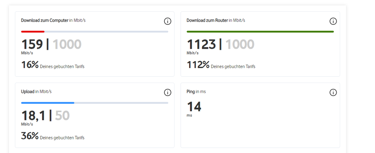This screenshot has width=375, height=153.
Task: Click 'Mbit/s' unit under 18,1
Action: (27, 124)
